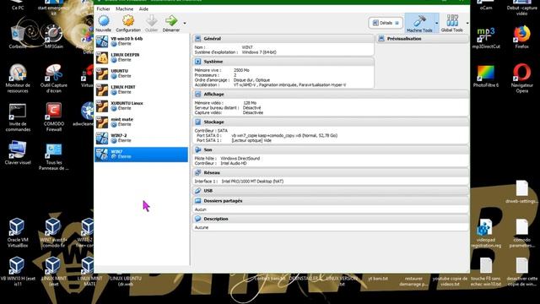
Task: Click the Stockage section header
Action: point(331,122)
